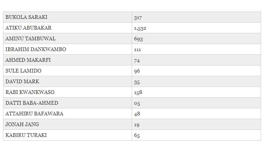This screenshot has width=267, height=145.
Task: Click the vote count 158
Action: (x=138, y=92)
